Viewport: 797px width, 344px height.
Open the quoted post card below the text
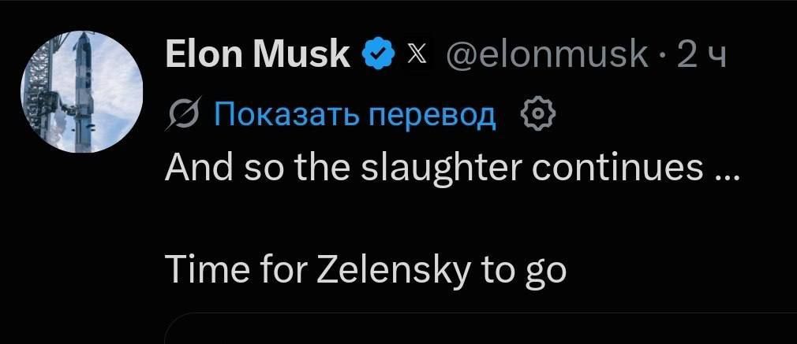tap(481, 328)
